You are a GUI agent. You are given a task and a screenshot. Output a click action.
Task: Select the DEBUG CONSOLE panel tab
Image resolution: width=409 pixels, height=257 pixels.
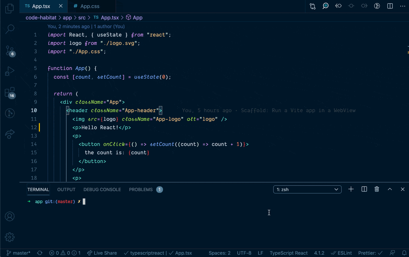[102, 189]
